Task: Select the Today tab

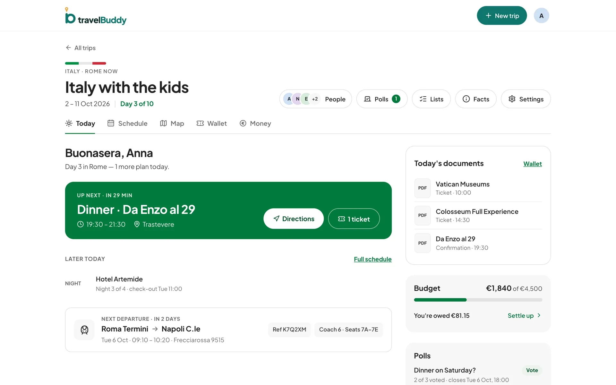Action: [80, 124]
